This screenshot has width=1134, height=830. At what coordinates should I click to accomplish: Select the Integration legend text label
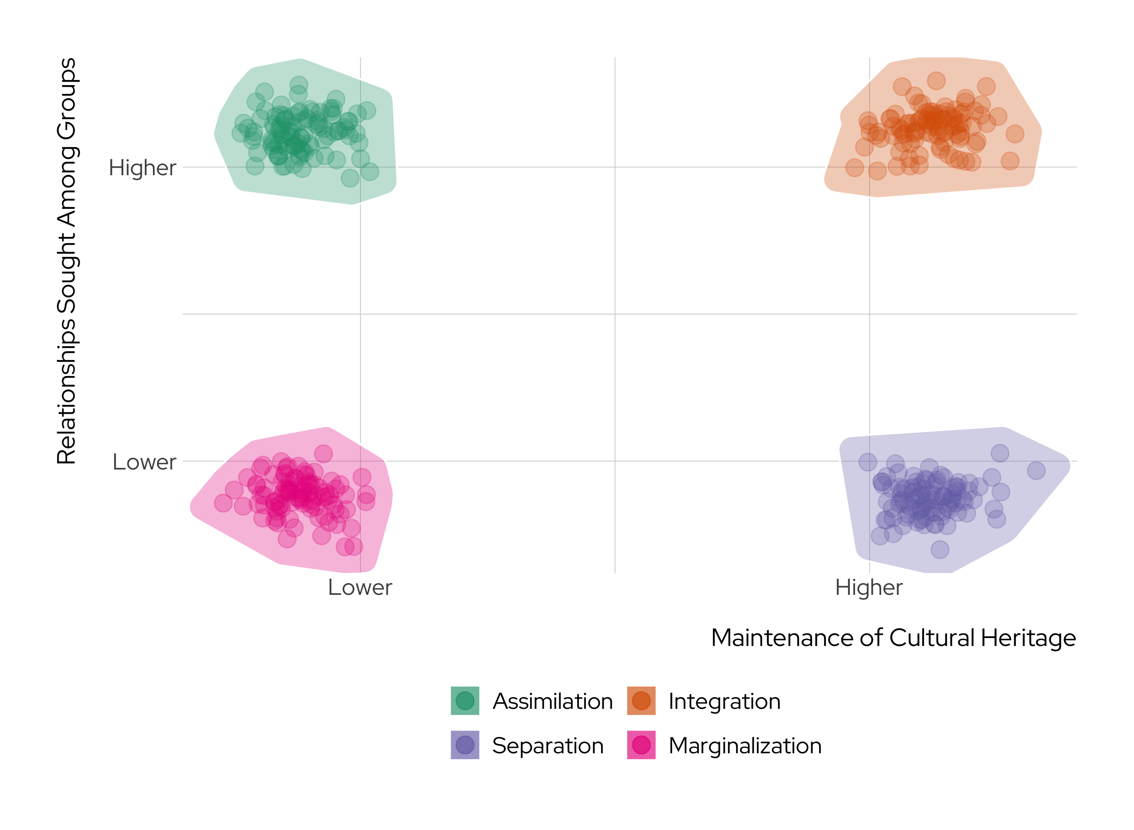click(x=724, y=701)
